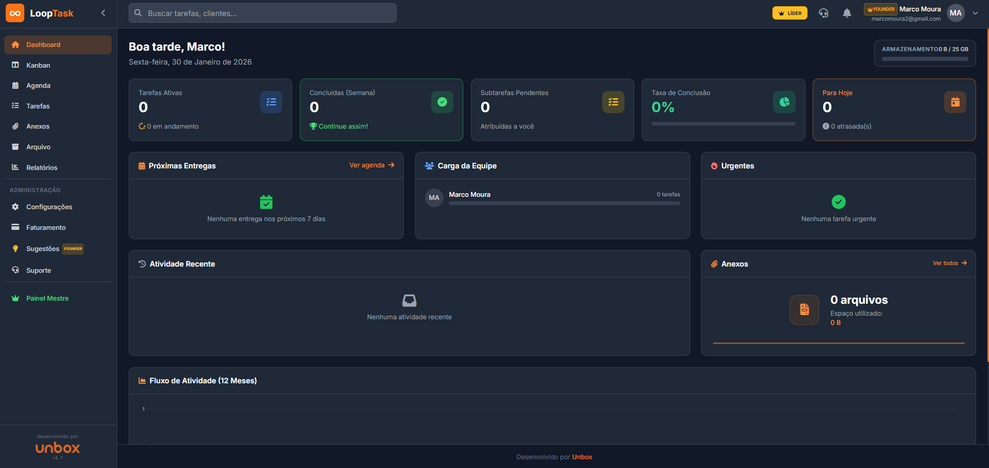Collapse the sidebar with the chevron arrow
This screenshot has width=989, height=468.
point(103,12)
